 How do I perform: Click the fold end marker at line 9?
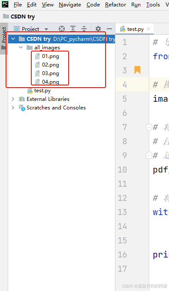point(149,155)
